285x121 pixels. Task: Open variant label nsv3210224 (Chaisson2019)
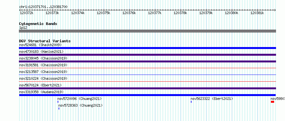click(43, 78)
